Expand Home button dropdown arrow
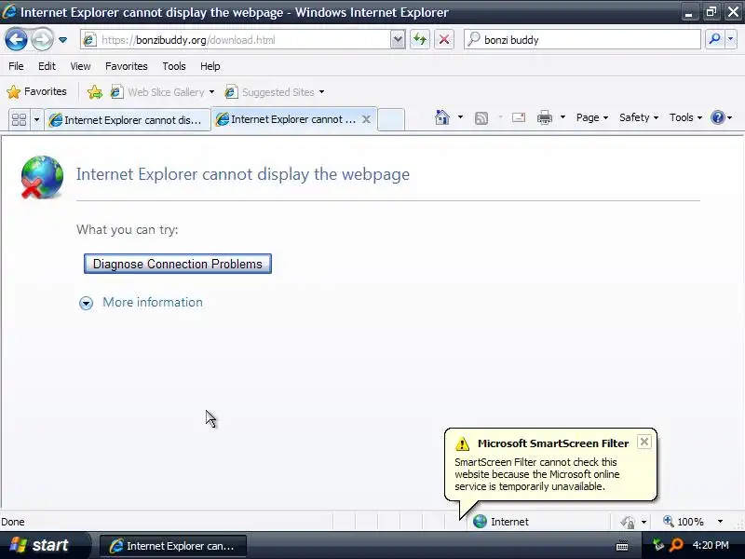Screen dimensions: 745x559 tap(460, 117)
